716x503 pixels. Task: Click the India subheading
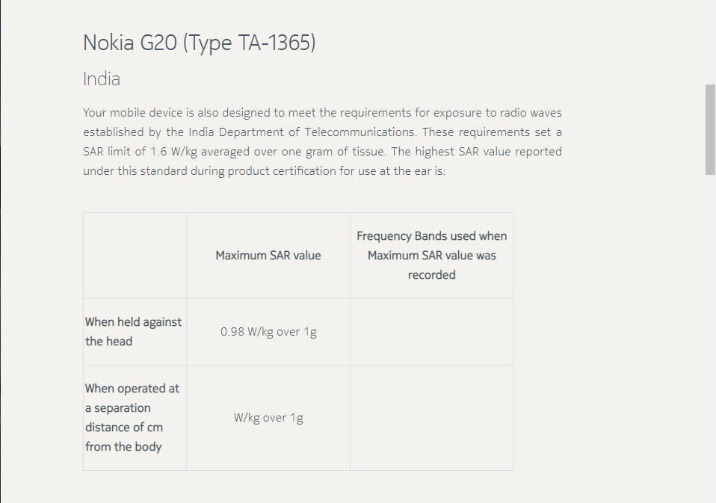pos(102,79)
